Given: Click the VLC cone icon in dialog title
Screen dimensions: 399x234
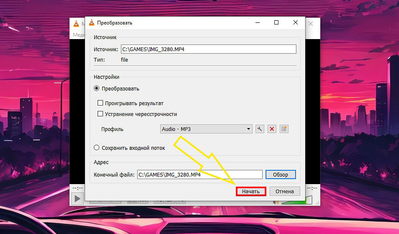Looking at the screenshot, I should (x=91, y=22).
